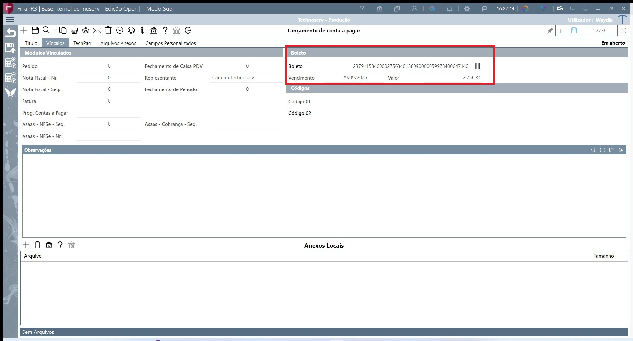Click the bold info icon in main toolbar
This screenshot has width=633, height=341.
click(142, 30)
